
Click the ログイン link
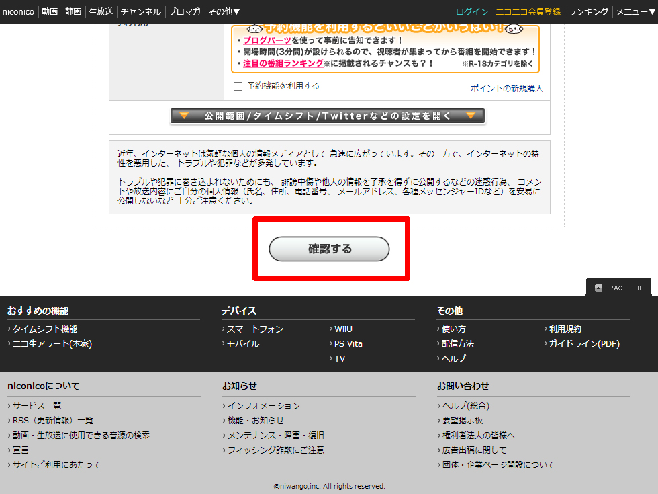471,12
